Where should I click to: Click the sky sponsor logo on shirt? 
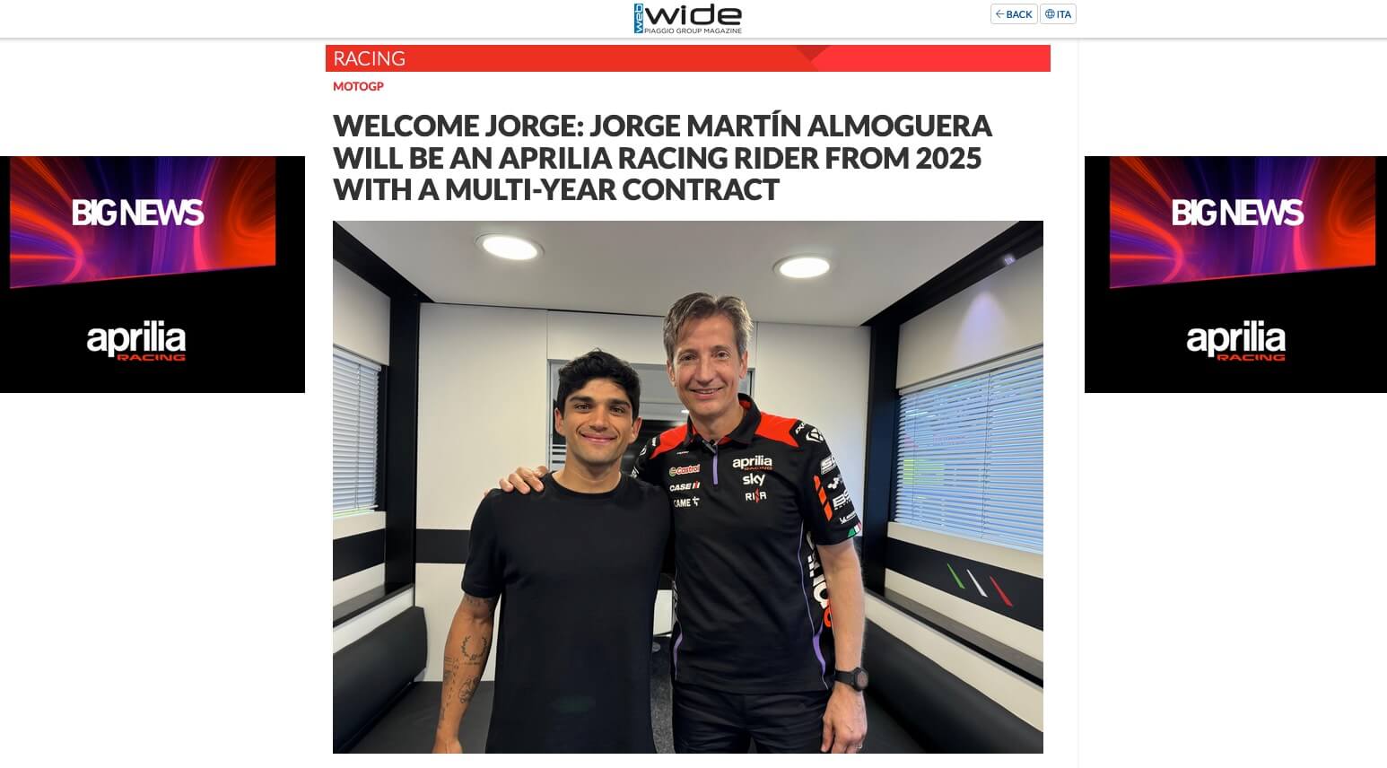[754, 480]
